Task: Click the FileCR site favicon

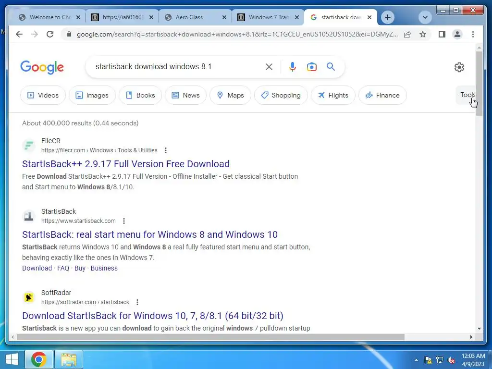Action: [x=29, y=146]
